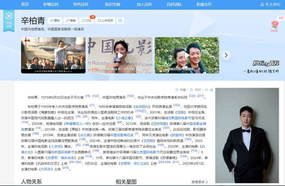Play the second video with woman holding microphone
This screenshot has width=285, height=186.
pos(120,55)
